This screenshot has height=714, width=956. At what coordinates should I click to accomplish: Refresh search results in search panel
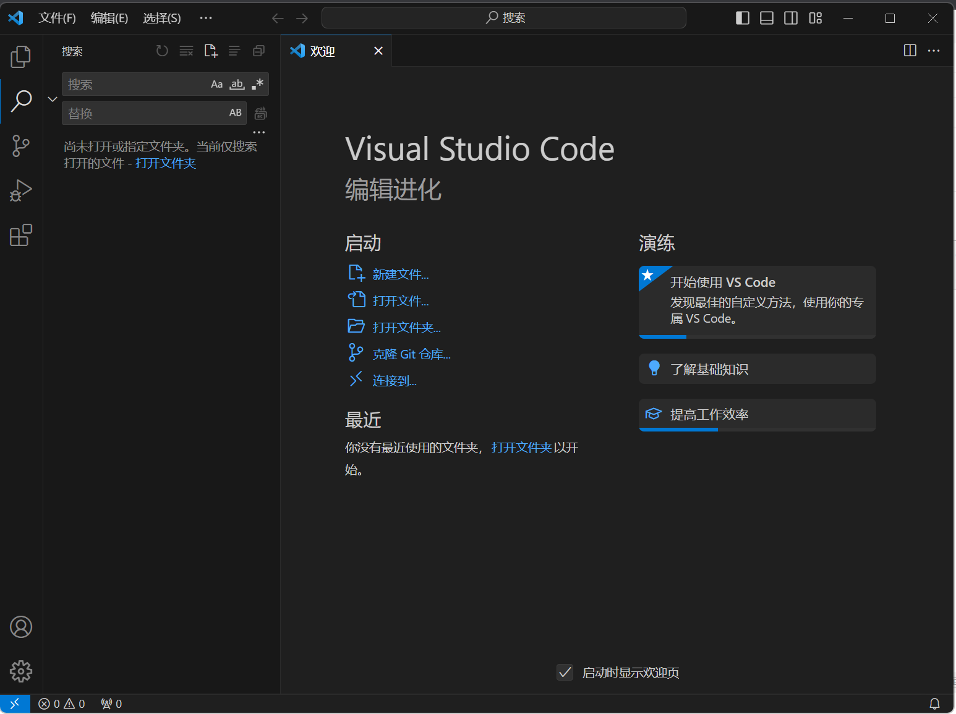pos(162,51)
